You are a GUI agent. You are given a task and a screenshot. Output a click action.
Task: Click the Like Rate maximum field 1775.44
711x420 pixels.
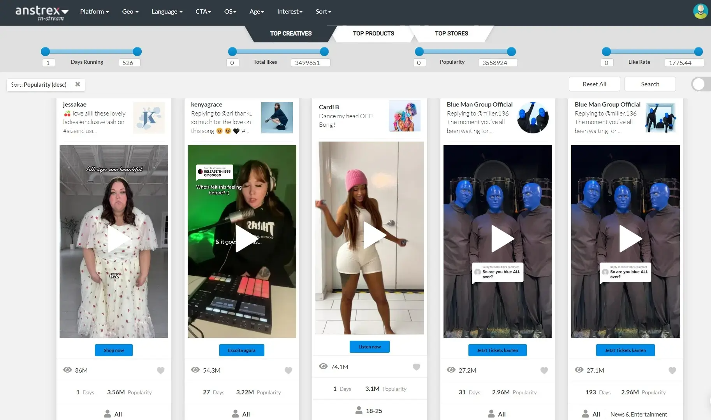(684, 63)
